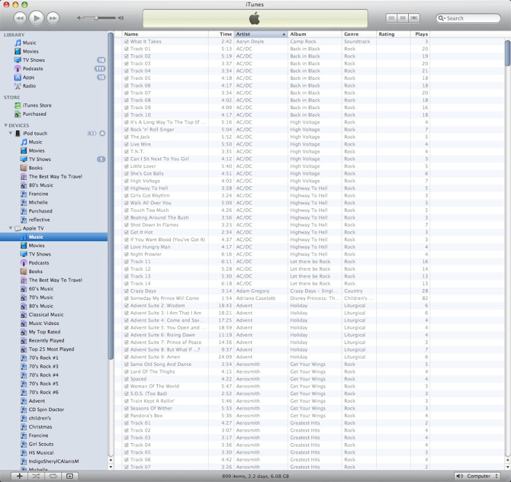Open Library Podcasts

(x=33, y=69)
